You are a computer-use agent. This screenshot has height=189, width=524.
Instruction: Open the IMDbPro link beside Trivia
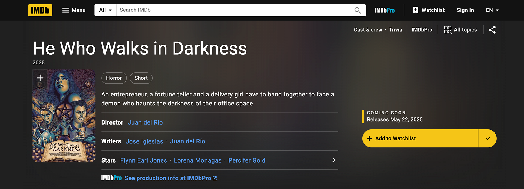point(422,30)
